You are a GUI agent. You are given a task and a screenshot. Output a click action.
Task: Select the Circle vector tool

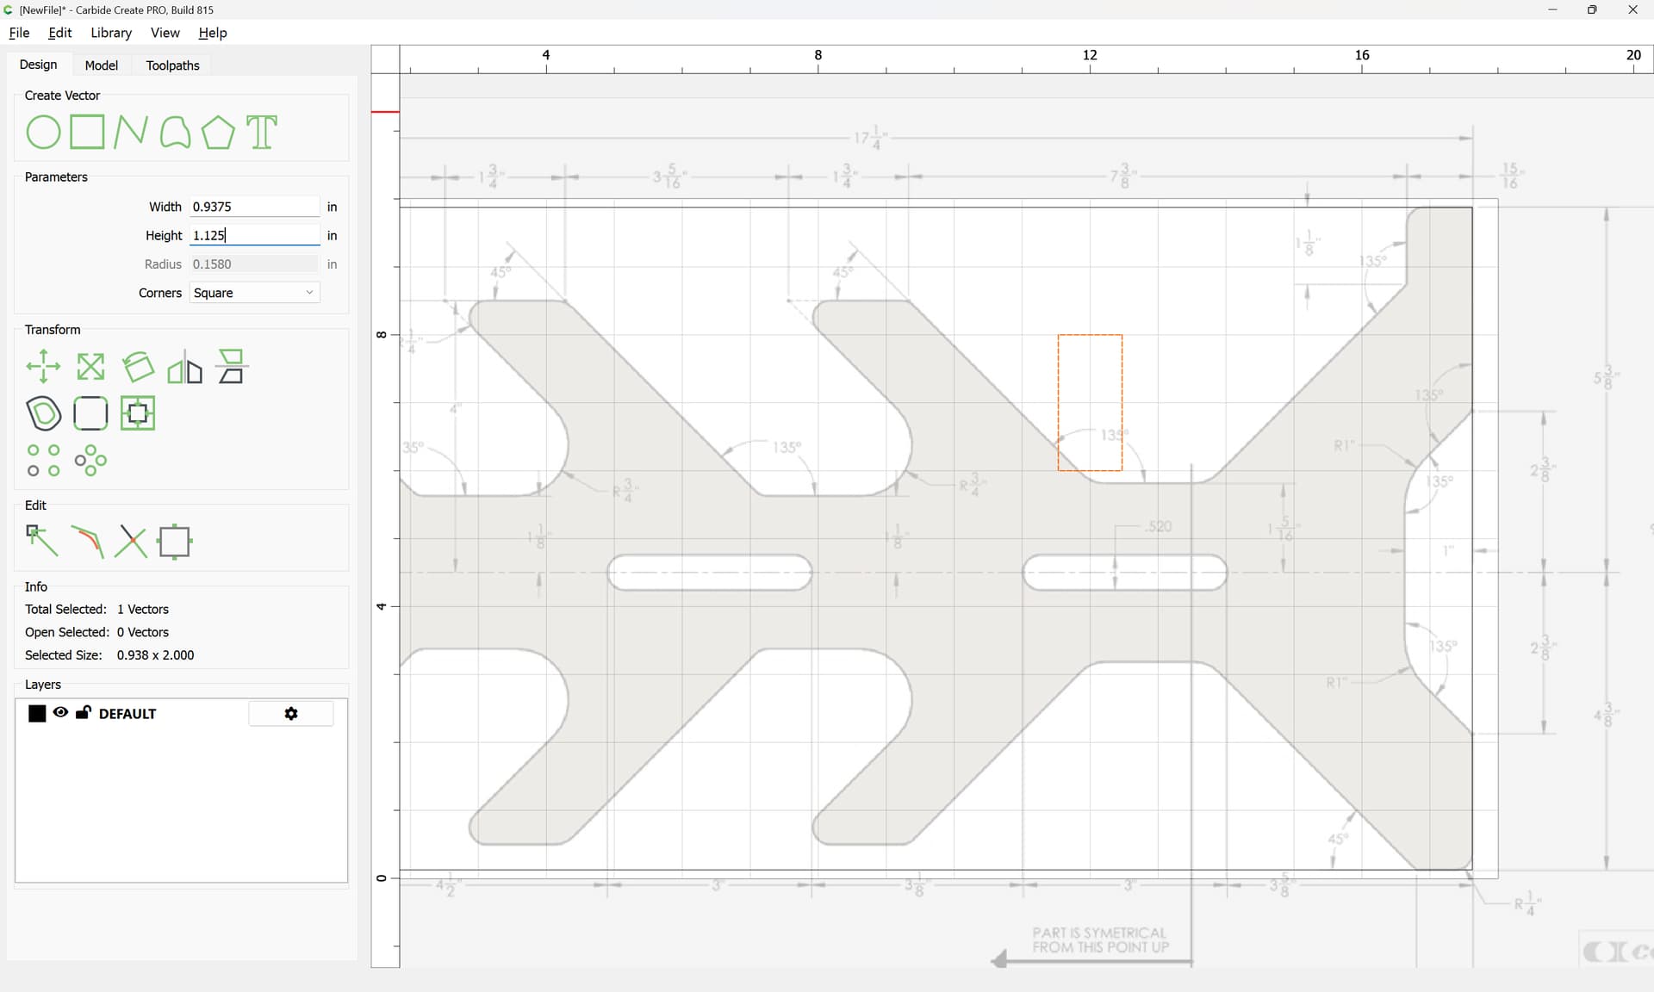click(x=43, y=133)
